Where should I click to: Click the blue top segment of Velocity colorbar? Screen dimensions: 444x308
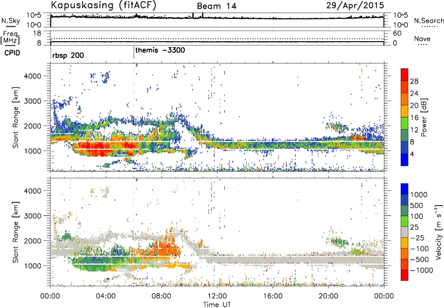(405, 189)
